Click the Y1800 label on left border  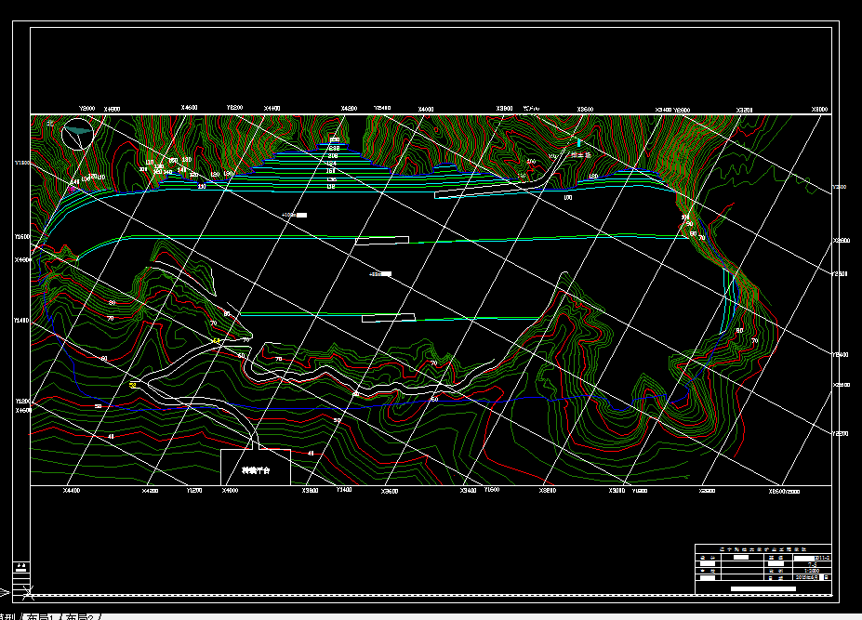22,163
